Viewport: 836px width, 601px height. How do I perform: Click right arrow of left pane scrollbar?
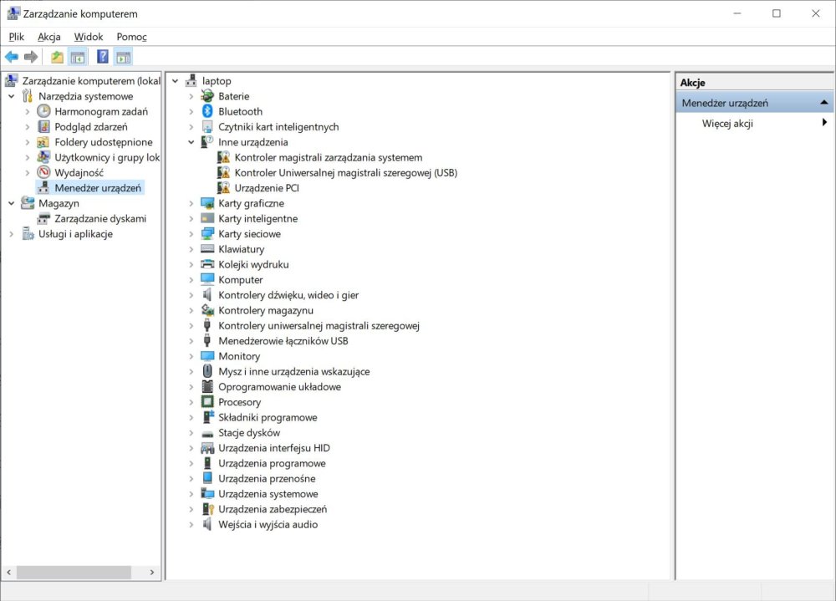click(152, 573)
